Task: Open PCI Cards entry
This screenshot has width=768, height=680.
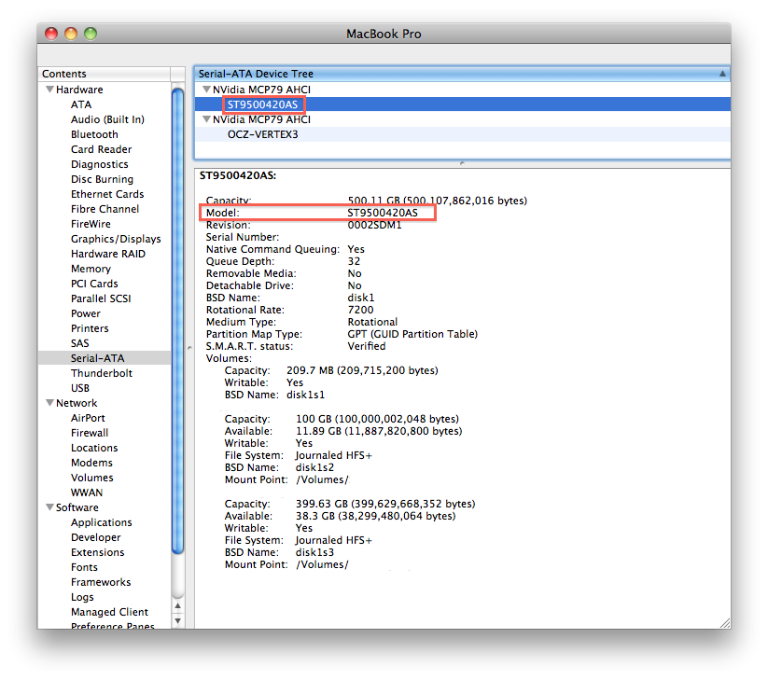Action: point(94,284)
